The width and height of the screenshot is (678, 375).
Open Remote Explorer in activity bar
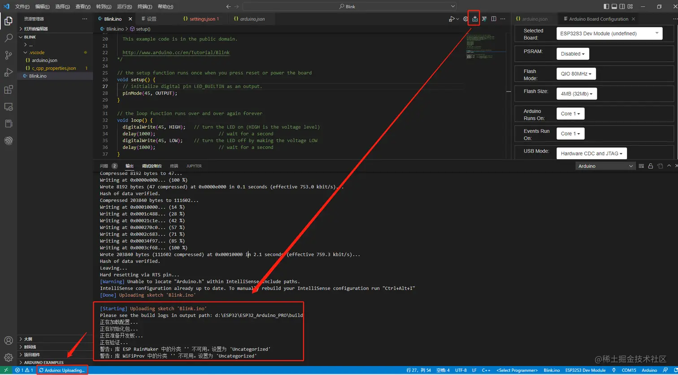(8, 107)
